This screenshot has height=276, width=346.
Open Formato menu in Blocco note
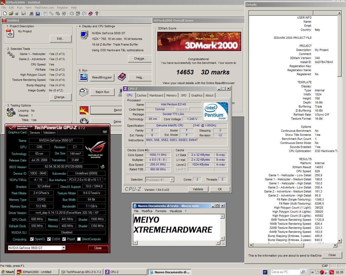tap(161, 211)
